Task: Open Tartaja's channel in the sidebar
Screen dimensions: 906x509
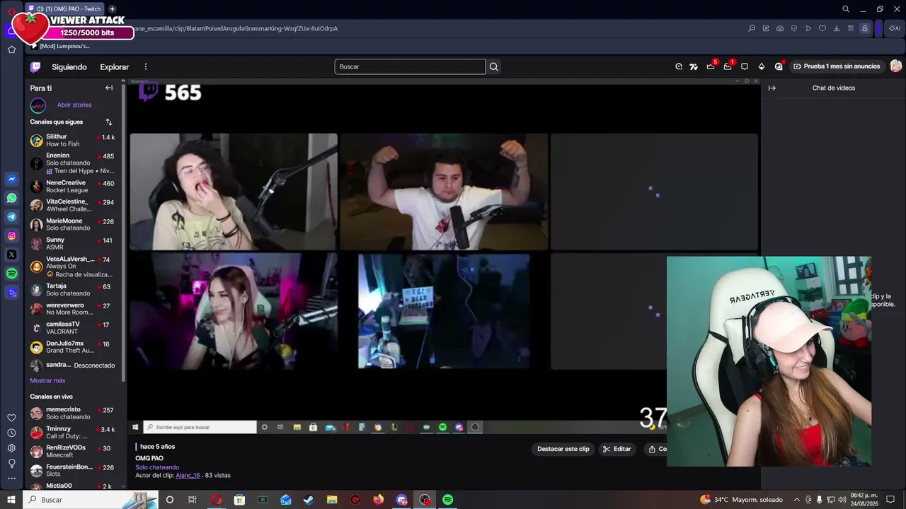Action: click(x=73, y=290)
